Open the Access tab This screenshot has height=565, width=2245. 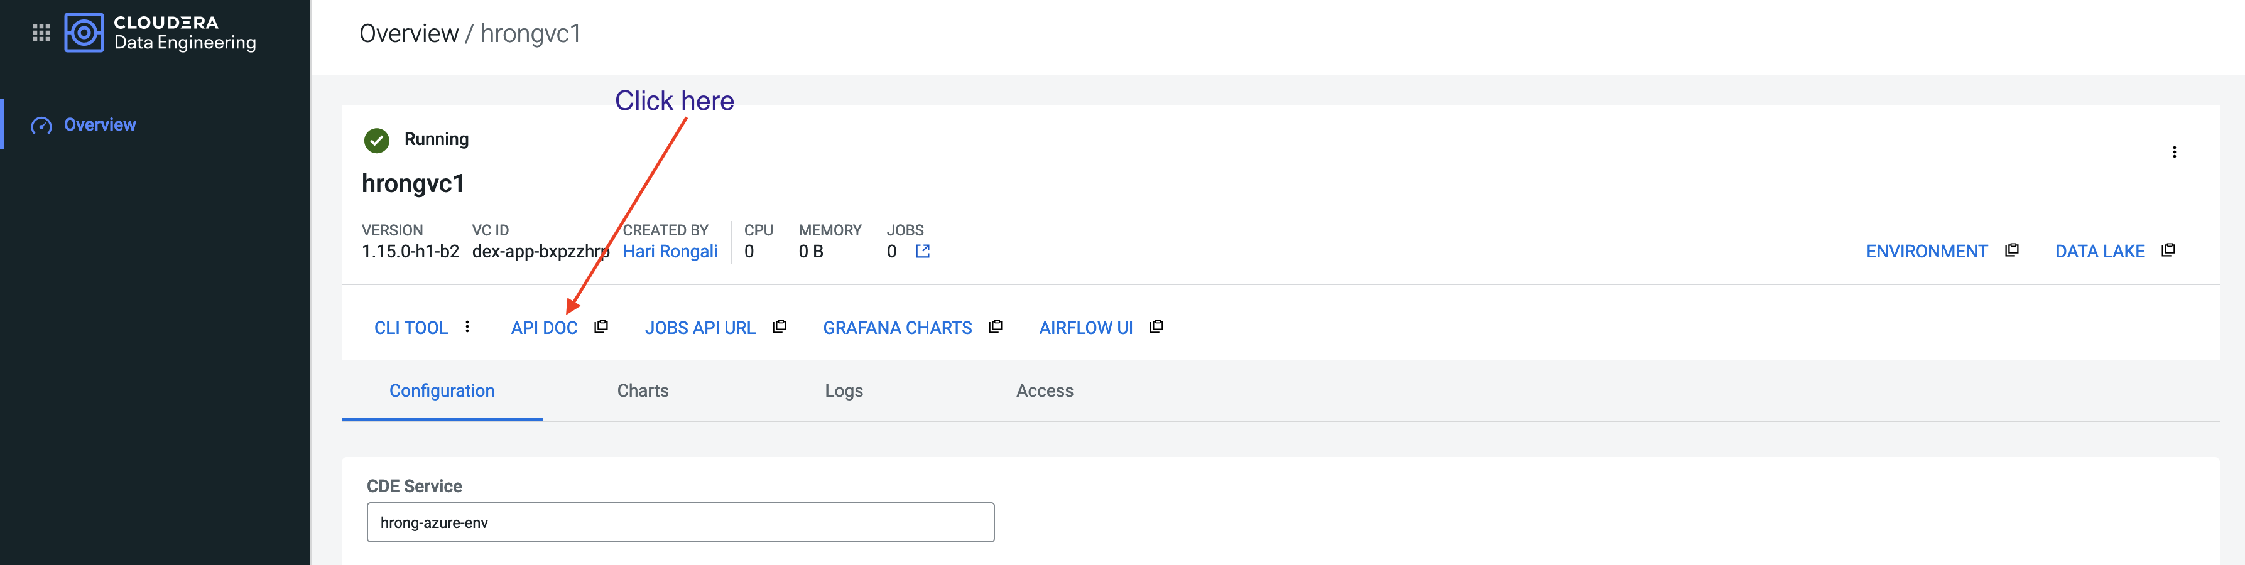click(x=1044, y=391)
